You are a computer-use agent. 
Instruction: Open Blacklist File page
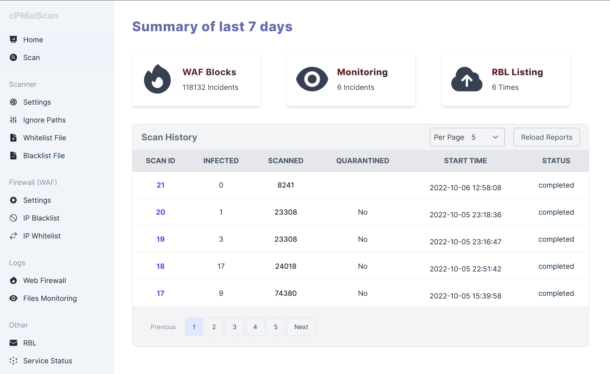57,155
